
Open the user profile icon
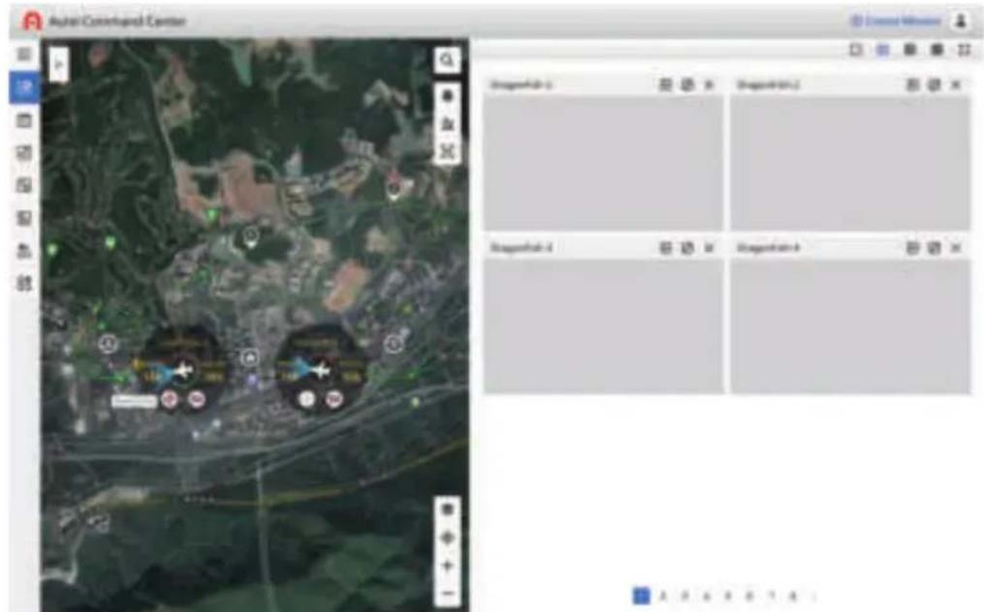(960, 20)
